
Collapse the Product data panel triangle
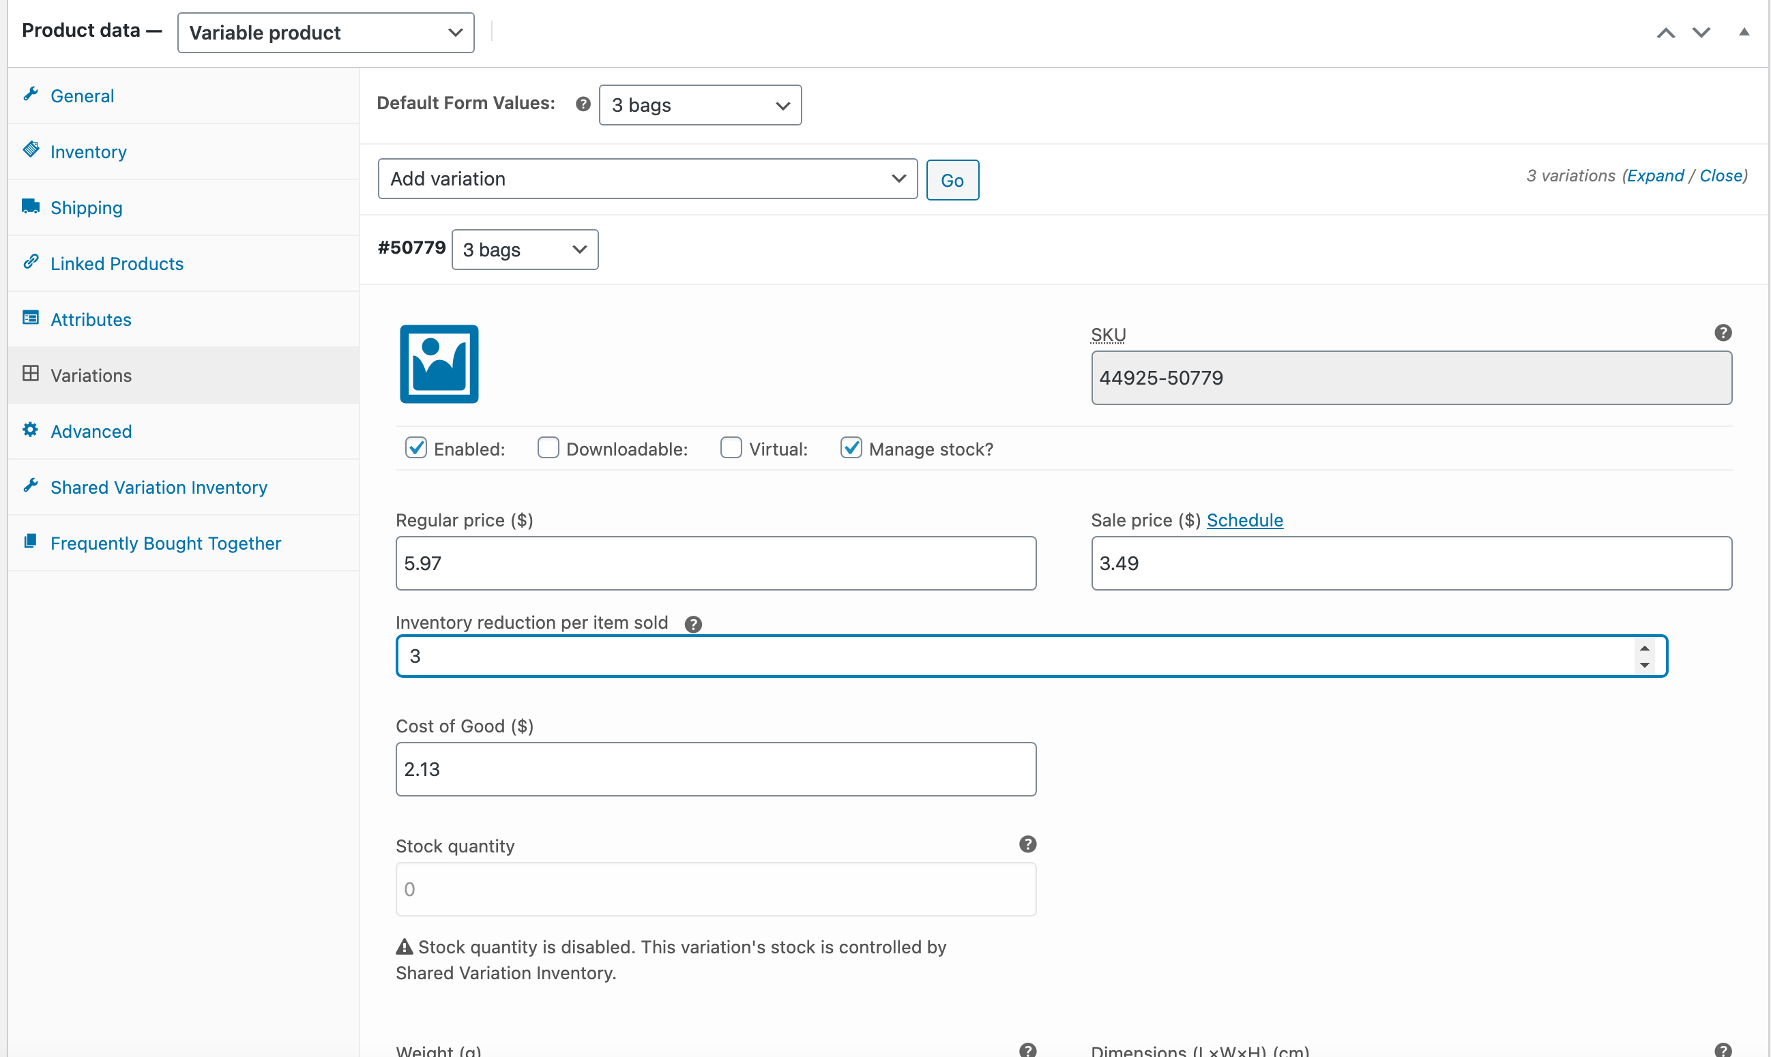[x=1743, y=32]
